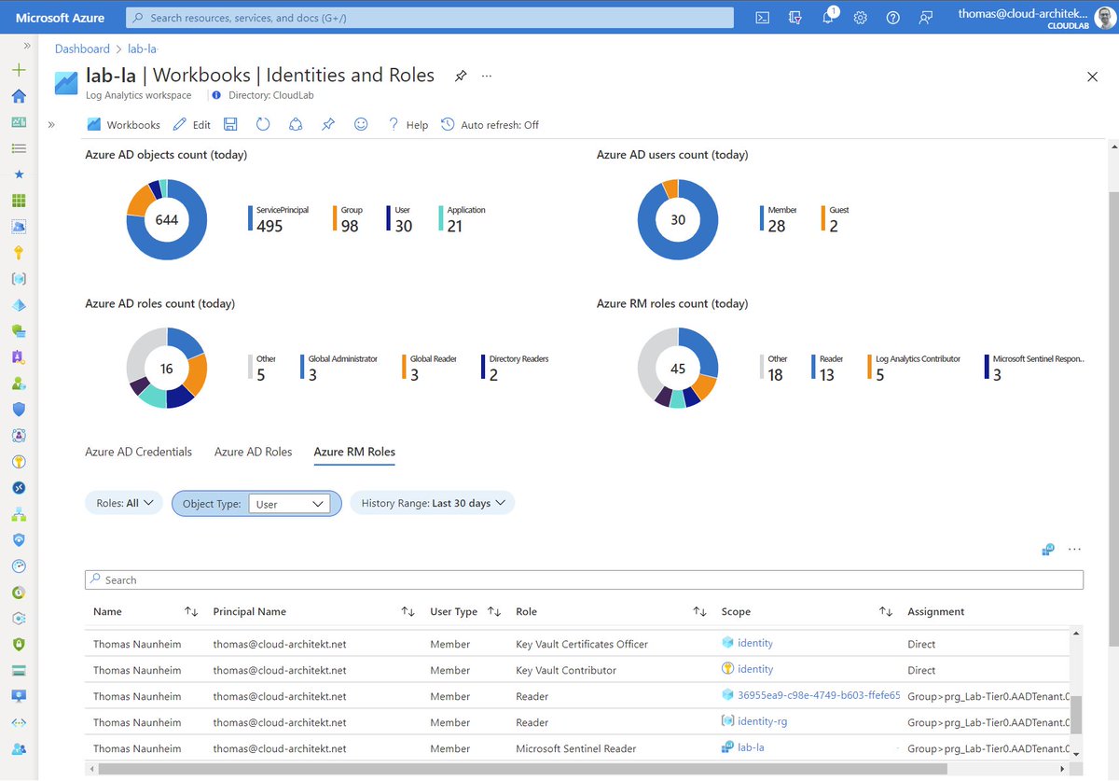Click the table horizontal scrollbar

(522, 769)
